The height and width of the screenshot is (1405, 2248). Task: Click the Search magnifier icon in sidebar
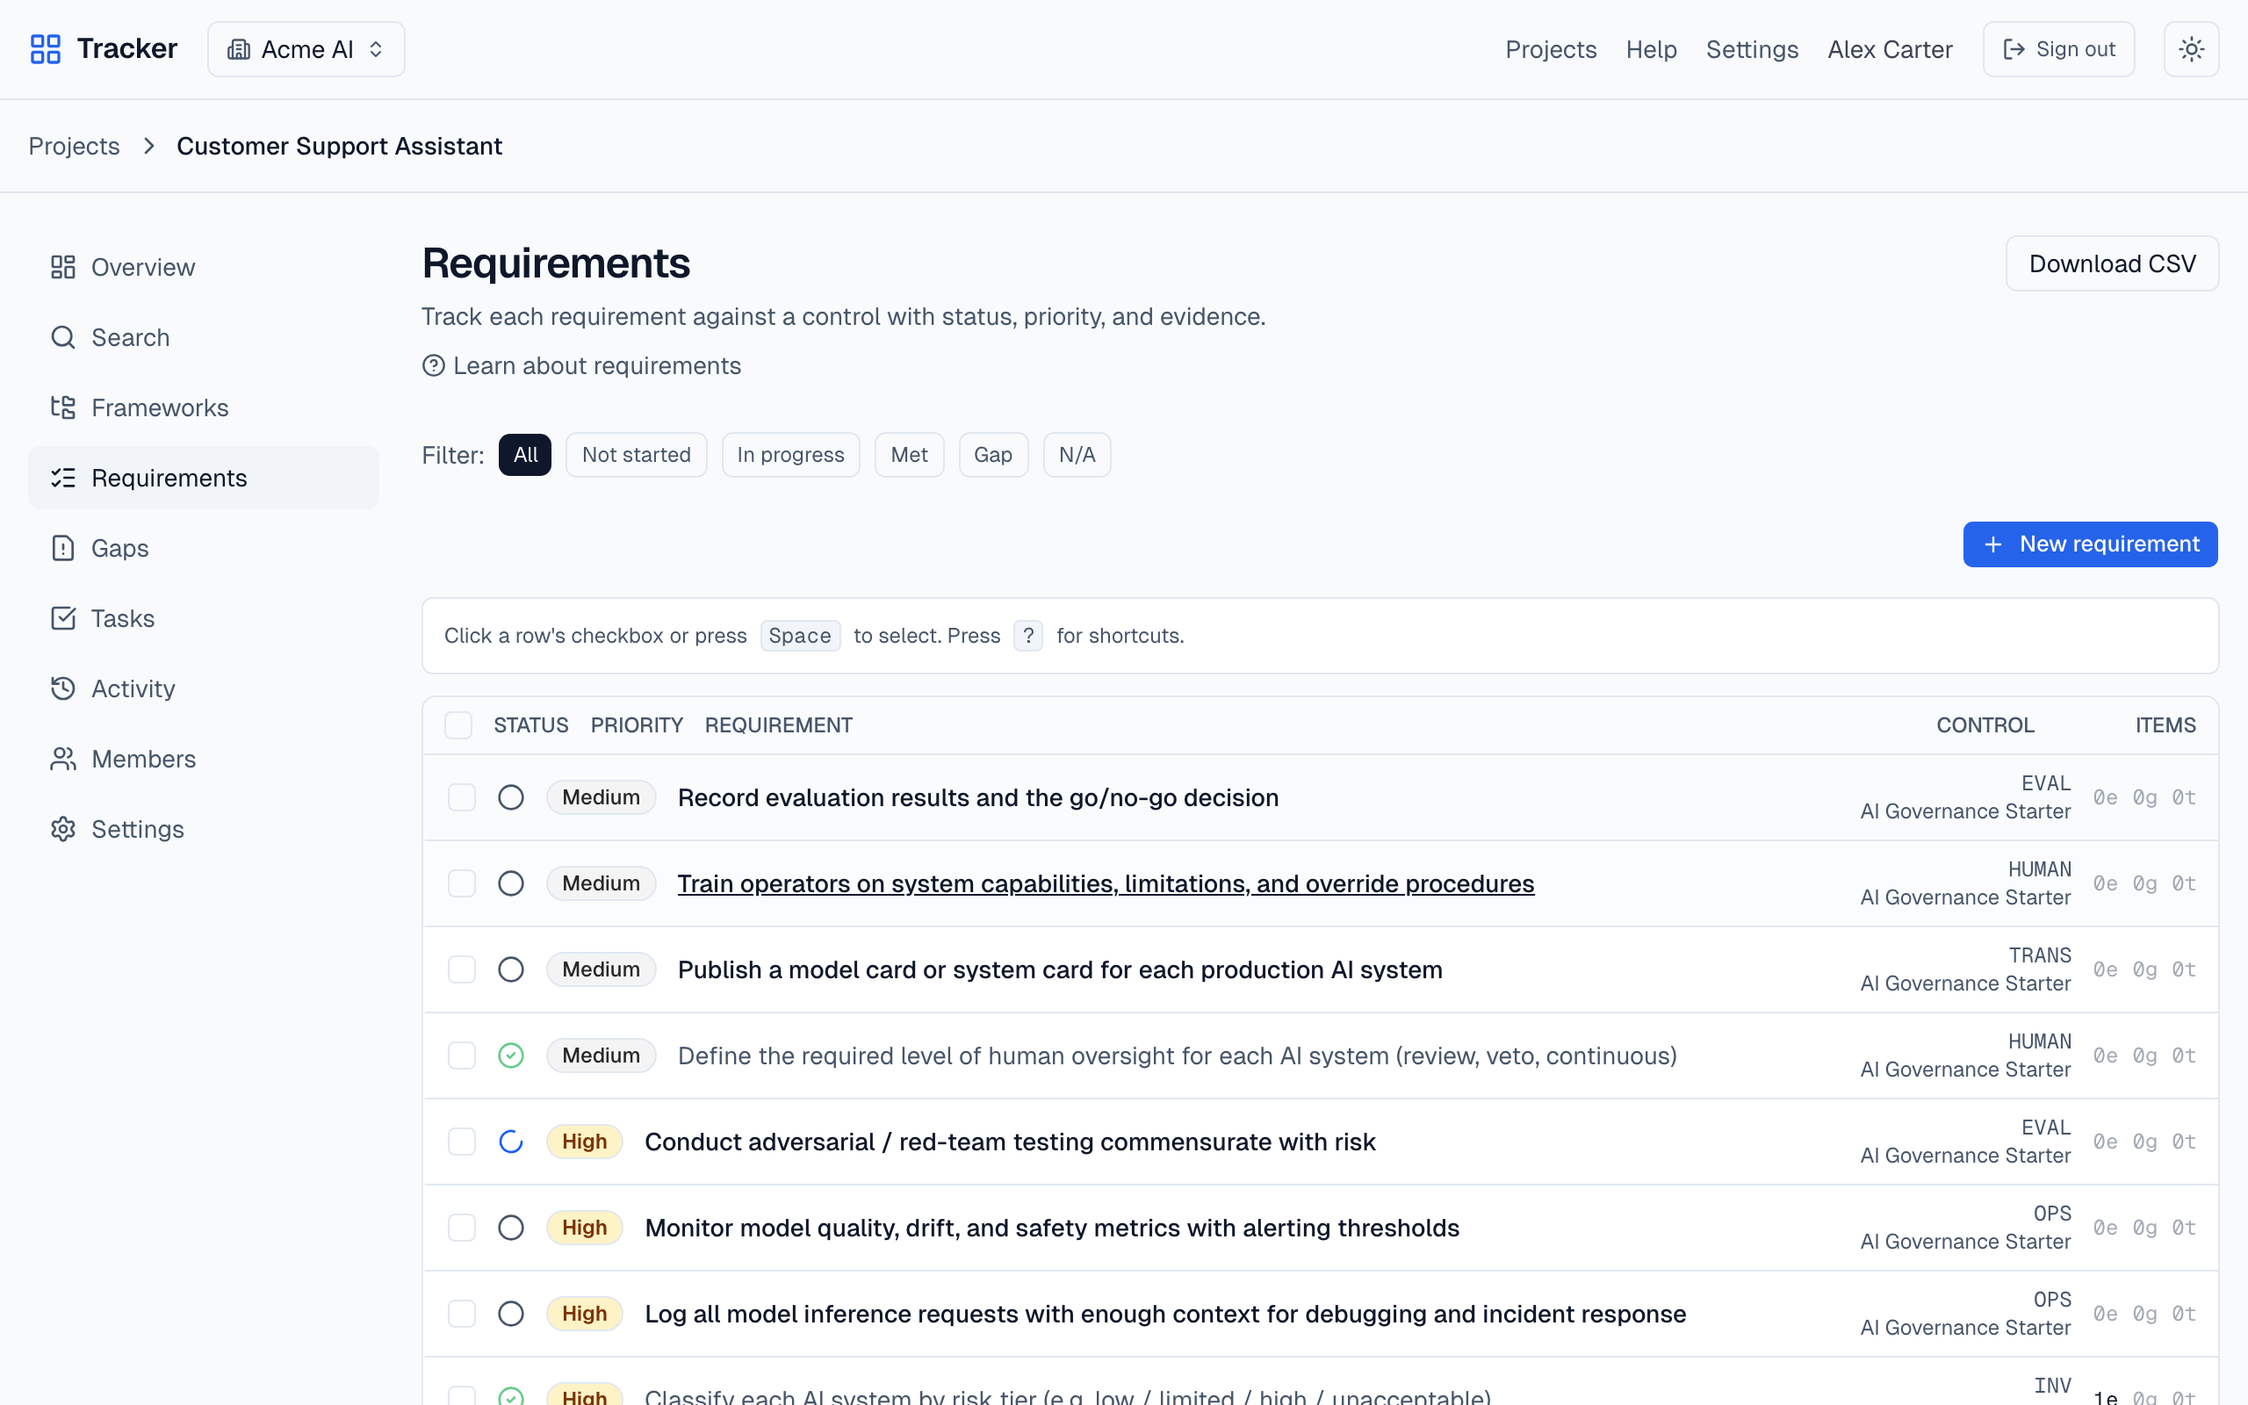(x=62, y=337)
